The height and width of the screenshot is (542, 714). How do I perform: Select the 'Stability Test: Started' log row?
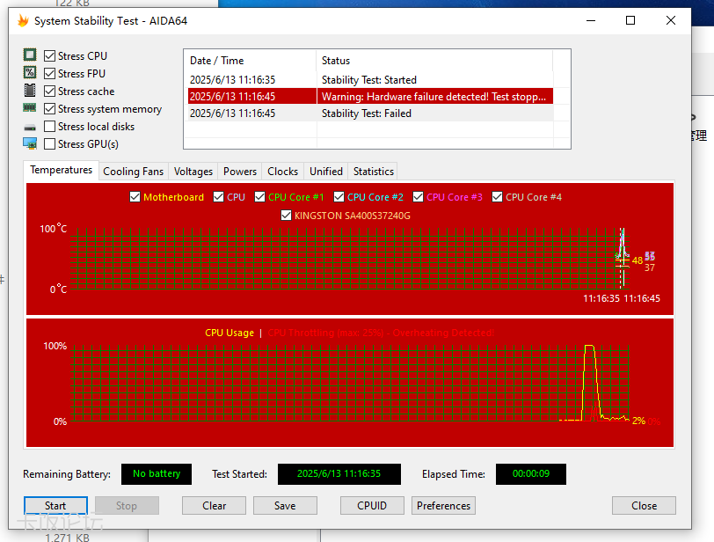371,80
